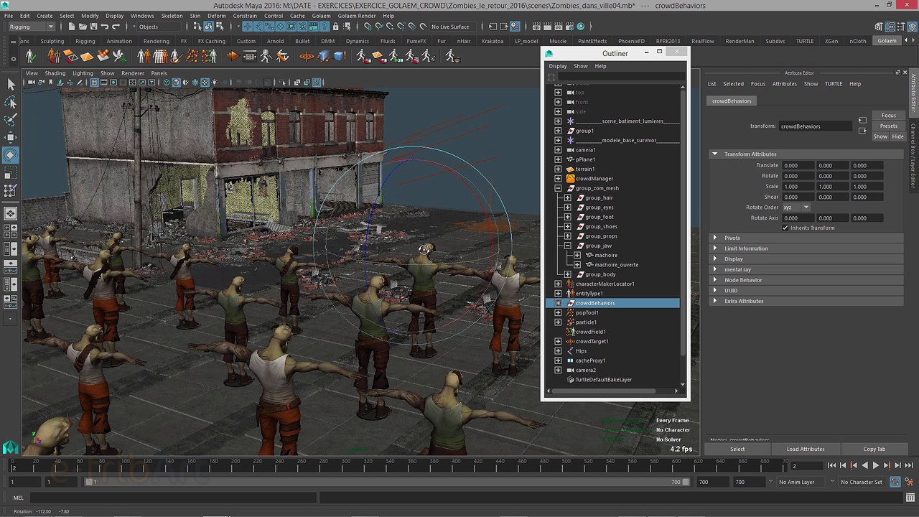Click the play backwards button
The height and width of the screenshot is (517, 919).
click(x=864, y=466)
